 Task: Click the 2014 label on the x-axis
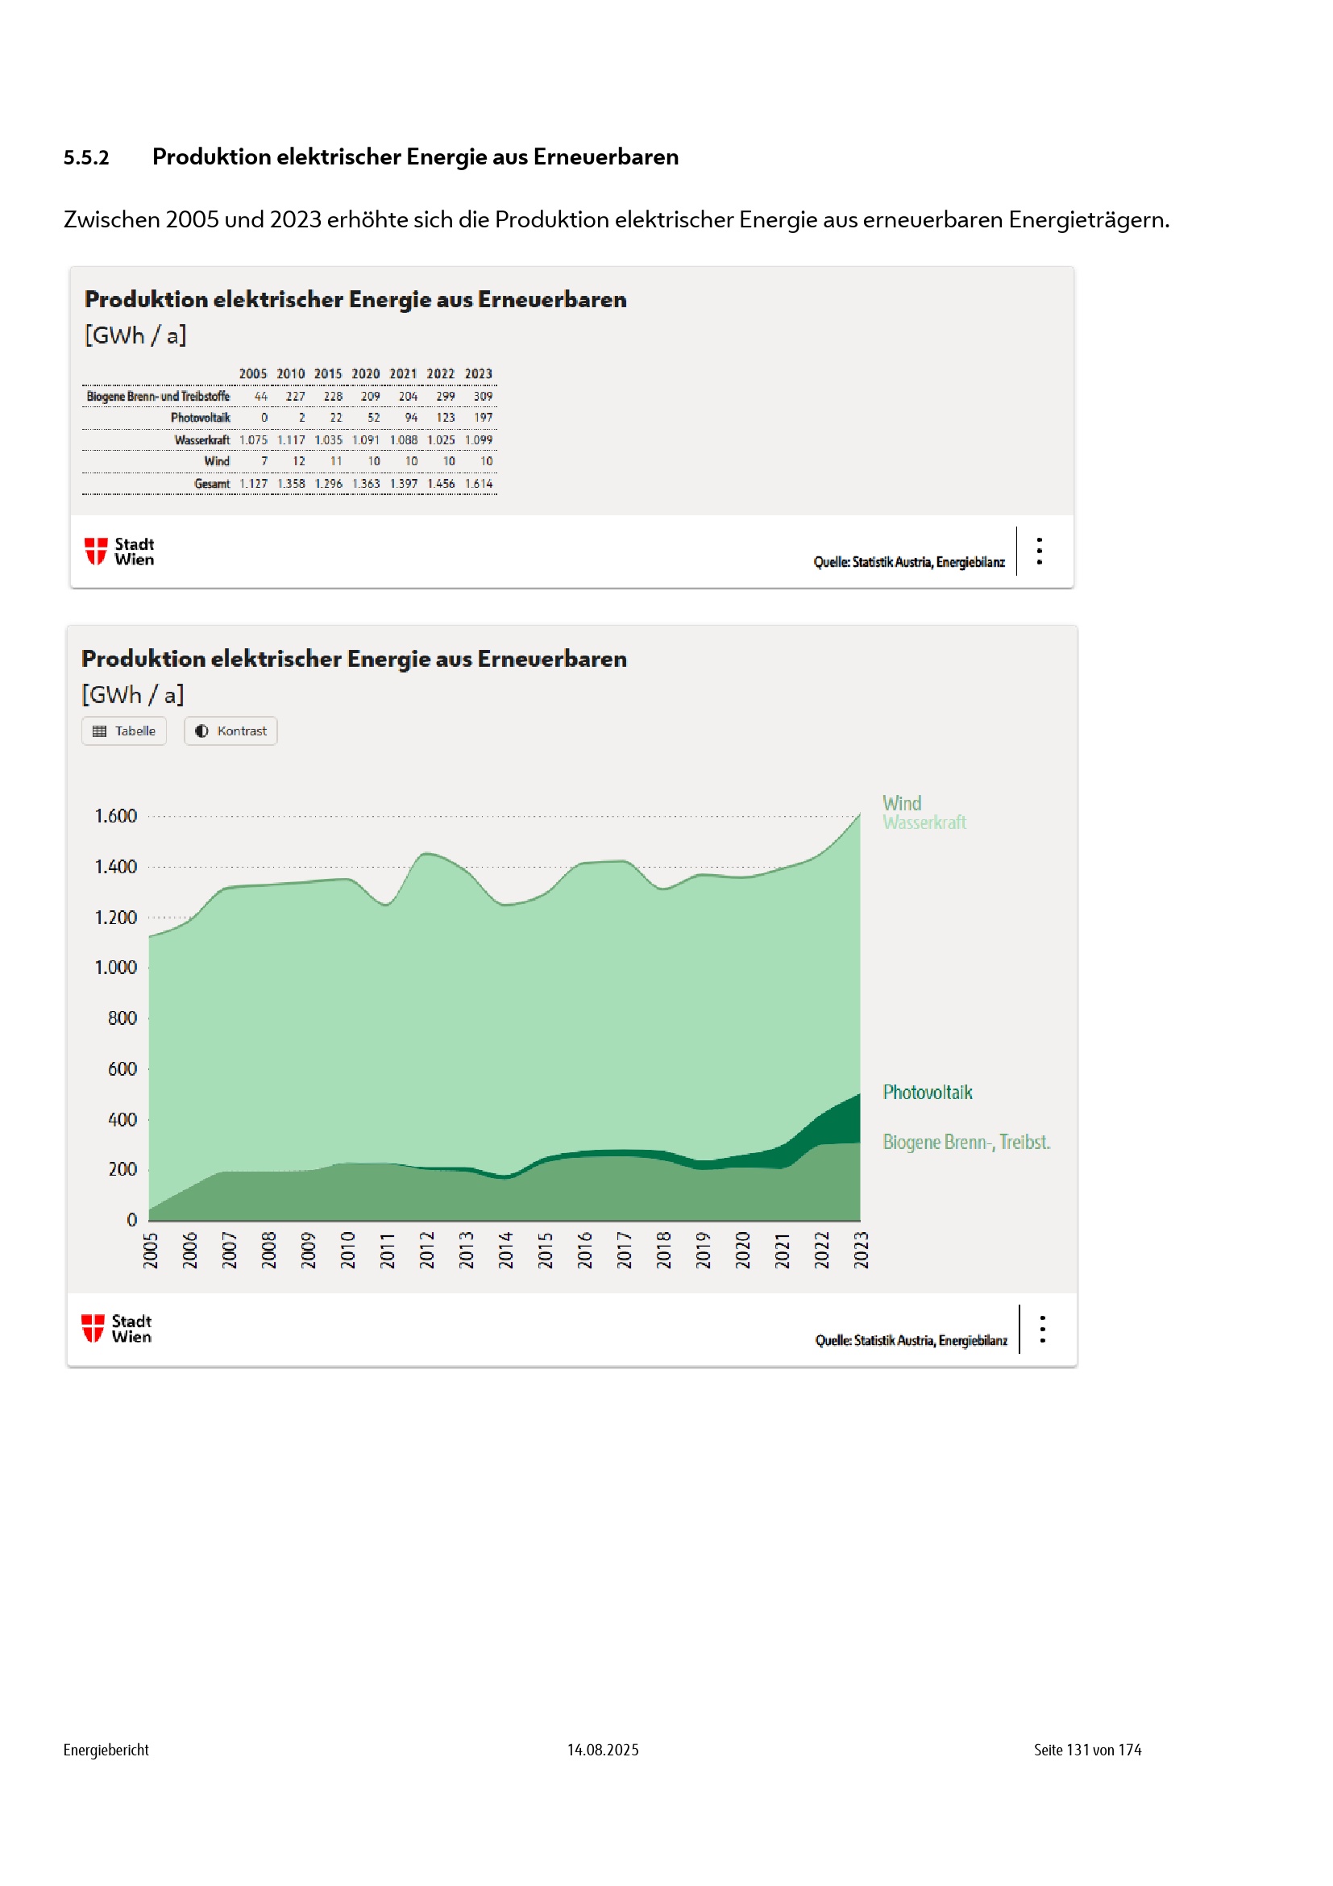505,1249
